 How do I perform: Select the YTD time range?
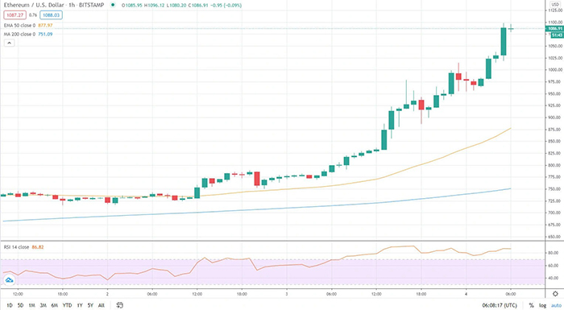67,305
